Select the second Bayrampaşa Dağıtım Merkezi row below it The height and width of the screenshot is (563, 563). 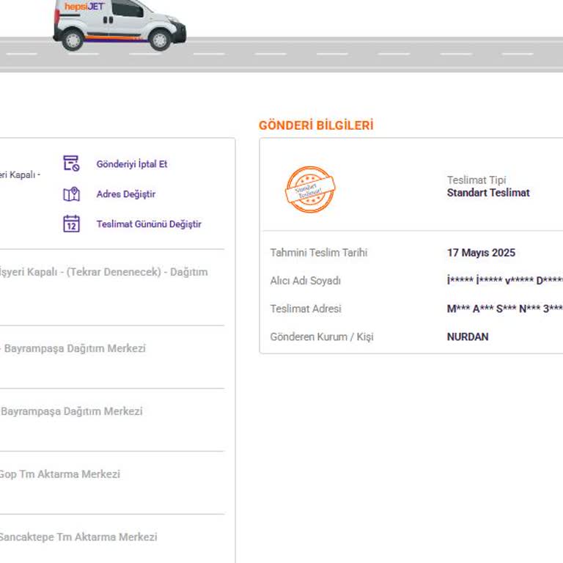pos(71,411)
